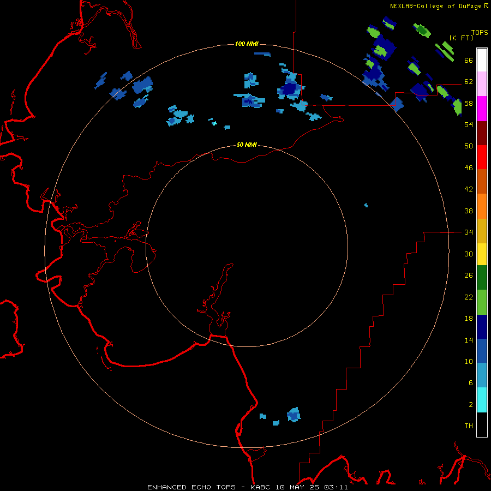Select the bright red legend swatch

pos(482,157)
